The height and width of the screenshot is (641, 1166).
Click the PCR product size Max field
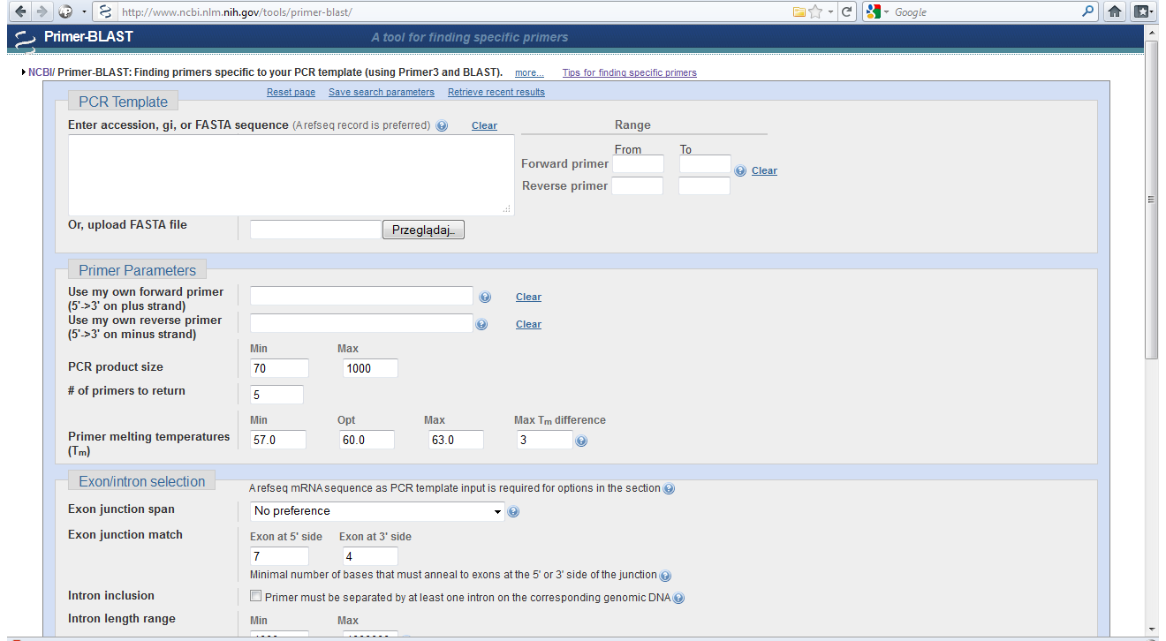click(x=370, y=368)
